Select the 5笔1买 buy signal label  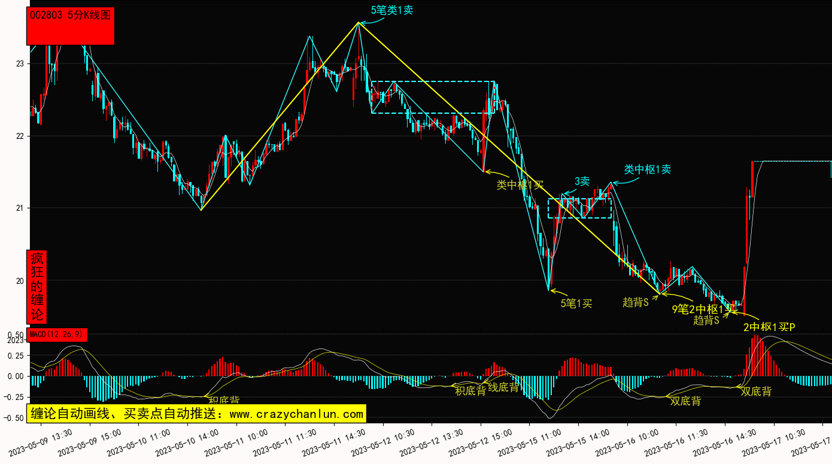click(x=576, y=304)
